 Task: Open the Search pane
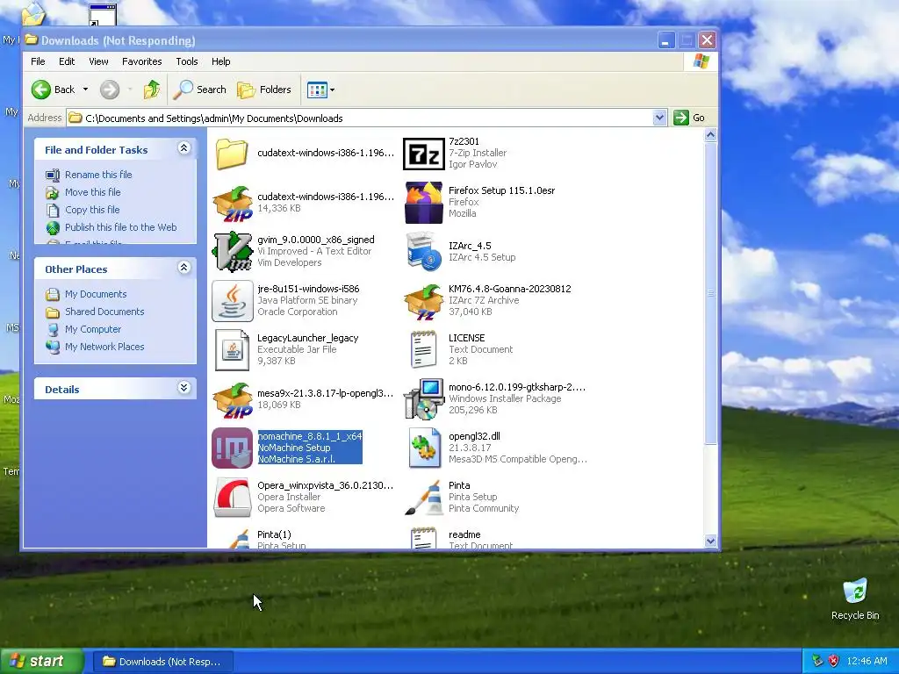(199, 90)
